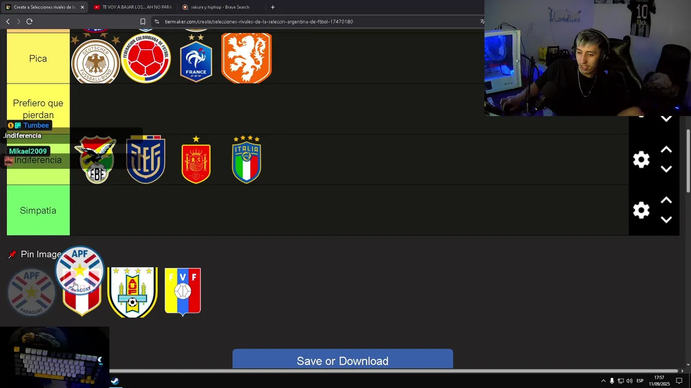
Task: Open the volume tray icon
Action: [x=629, y=381]
